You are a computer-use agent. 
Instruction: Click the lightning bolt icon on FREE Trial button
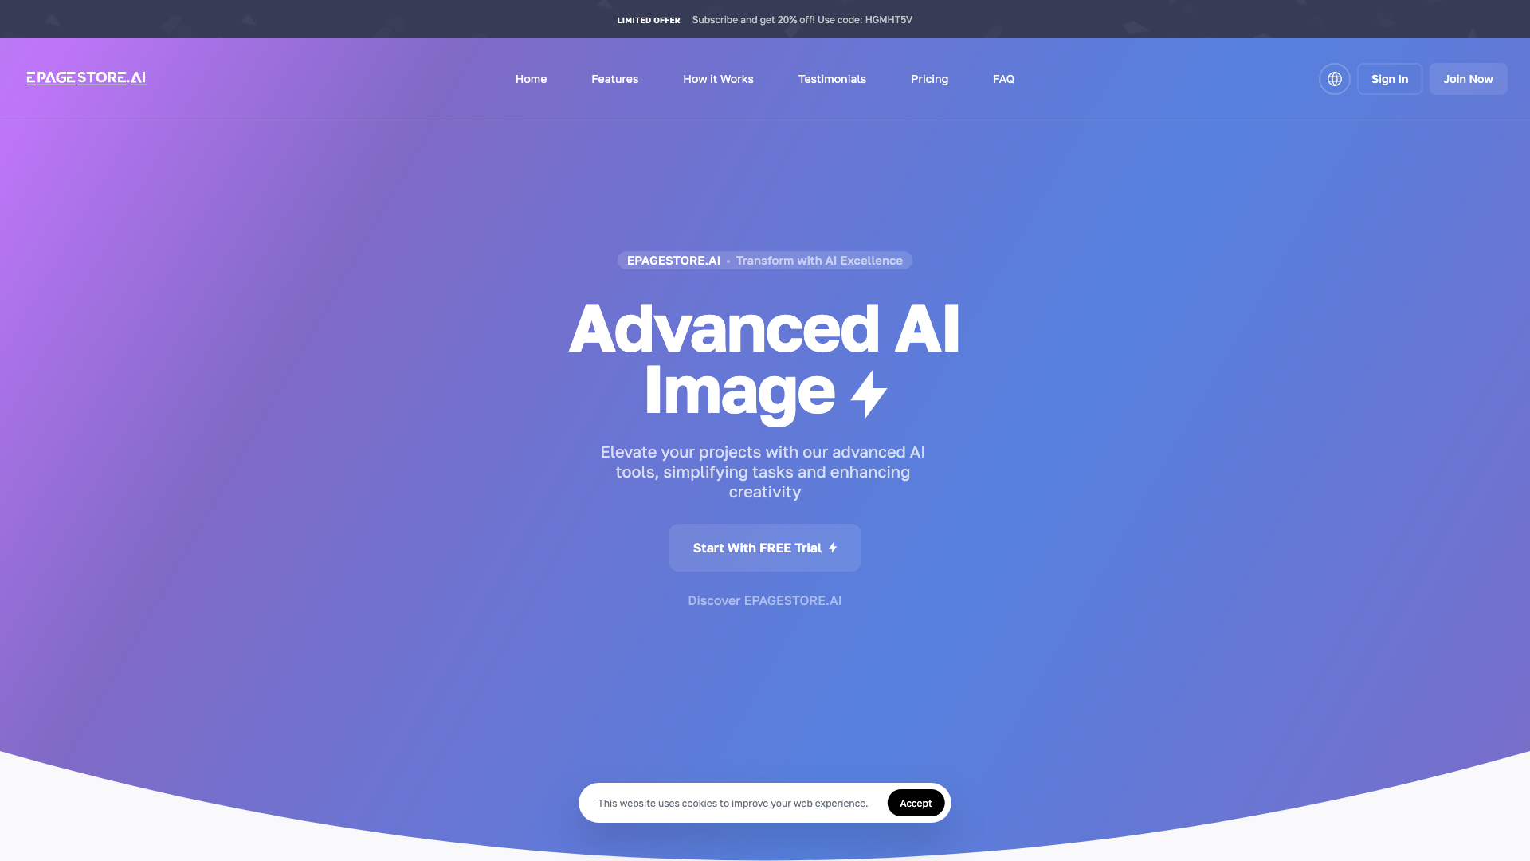tap(834, 548)
